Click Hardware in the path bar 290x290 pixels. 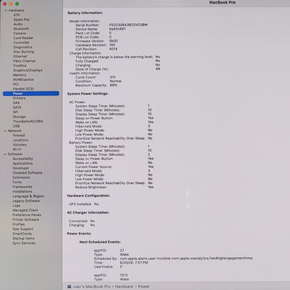(124, 287)
